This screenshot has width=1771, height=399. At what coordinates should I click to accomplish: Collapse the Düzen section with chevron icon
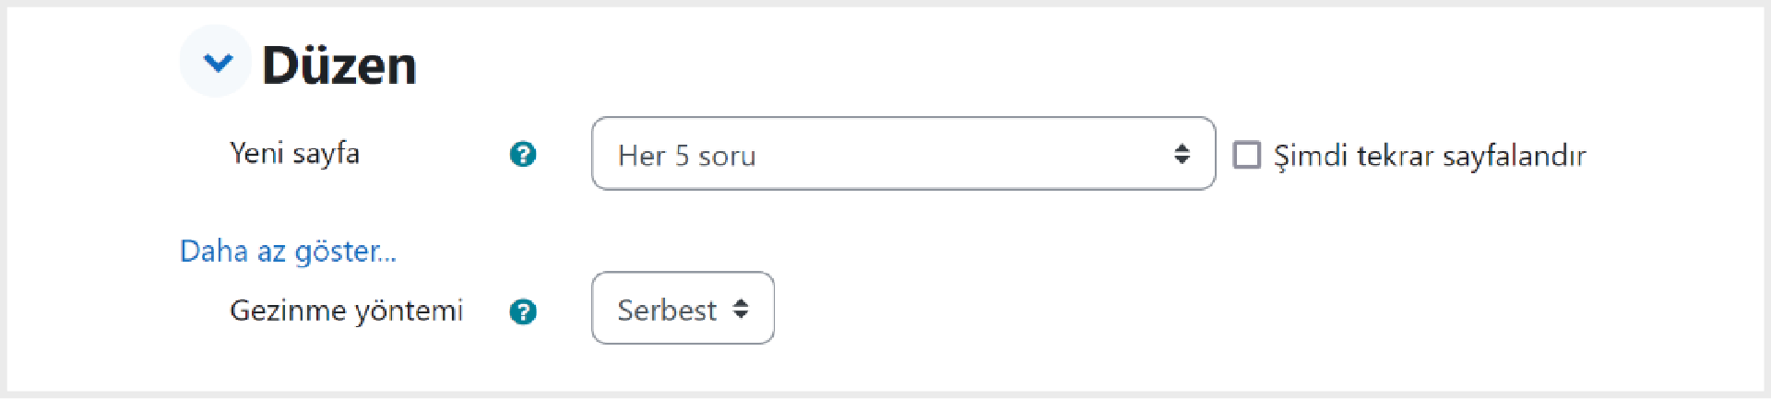(x=216, y=62)
